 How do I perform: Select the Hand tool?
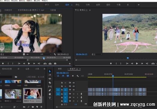[x=50, y=94]
